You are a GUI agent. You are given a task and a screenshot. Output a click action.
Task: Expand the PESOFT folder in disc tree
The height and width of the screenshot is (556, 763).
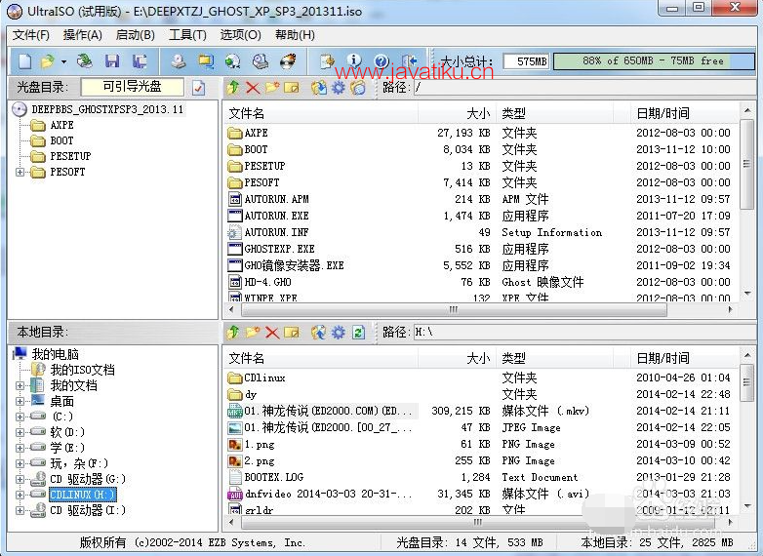(x=20, y=172)
